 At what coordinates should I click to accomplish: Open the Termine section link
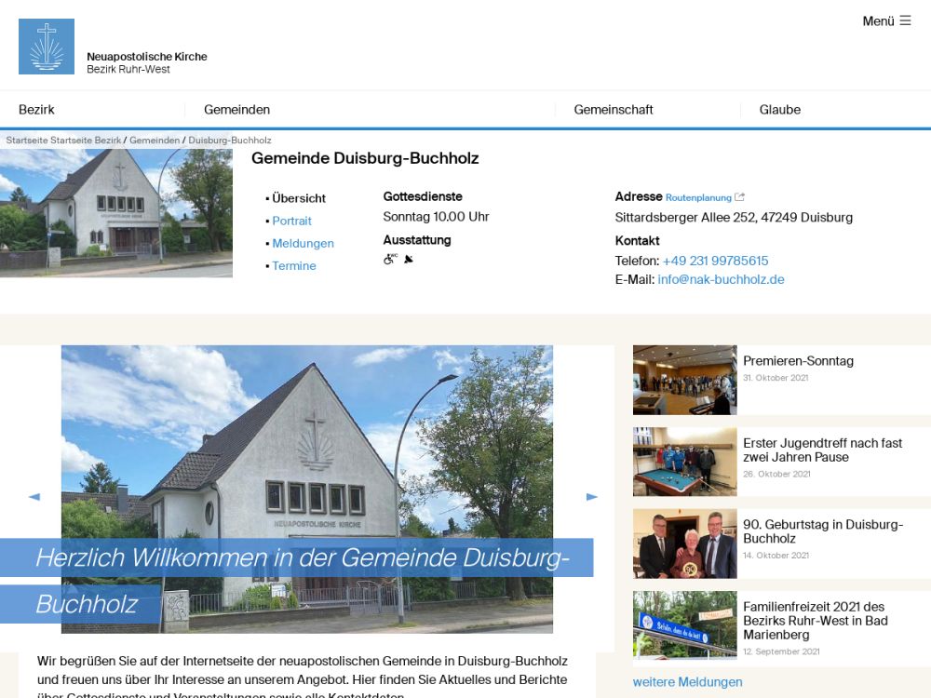pos(294,266)
